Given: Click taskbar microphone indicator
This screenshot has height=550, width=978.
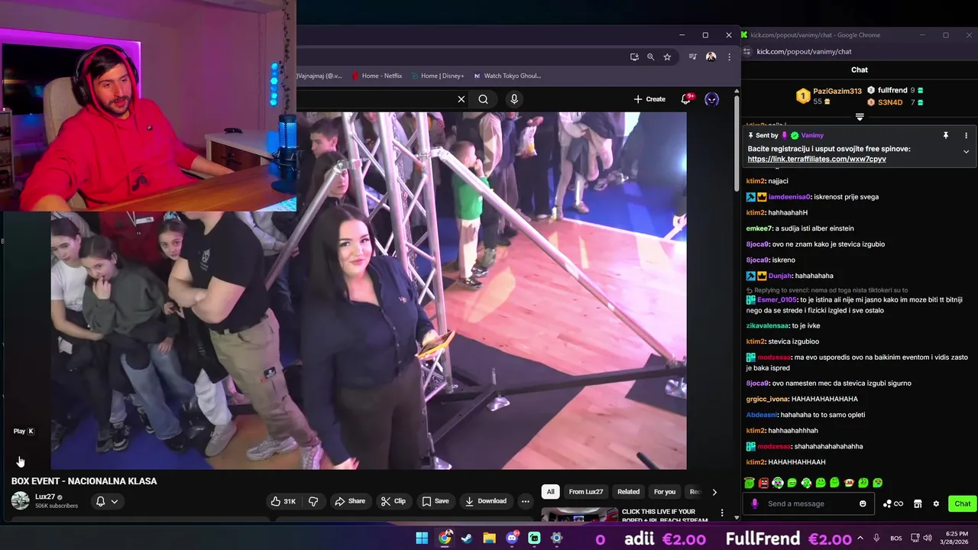Looking at the screenshot, I should coord(877,539).
